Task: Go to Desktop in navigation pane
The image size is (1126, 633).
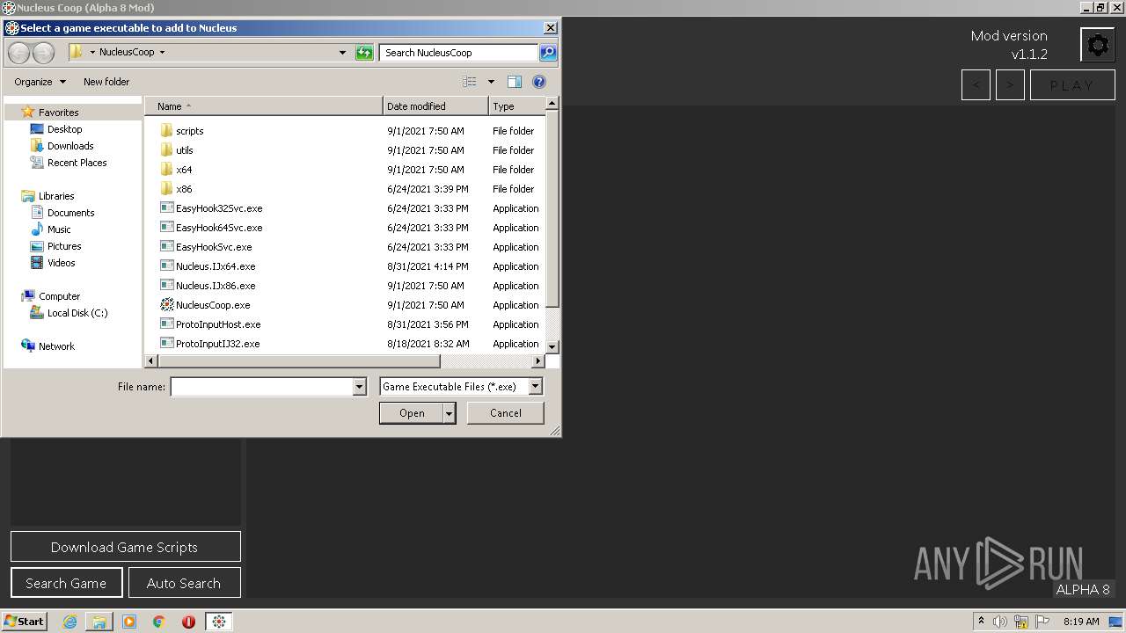Action: 64,129
